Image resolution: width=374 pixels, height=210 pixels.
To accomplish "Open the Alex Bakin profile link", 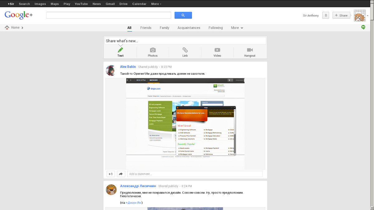I will click(128, 67).
